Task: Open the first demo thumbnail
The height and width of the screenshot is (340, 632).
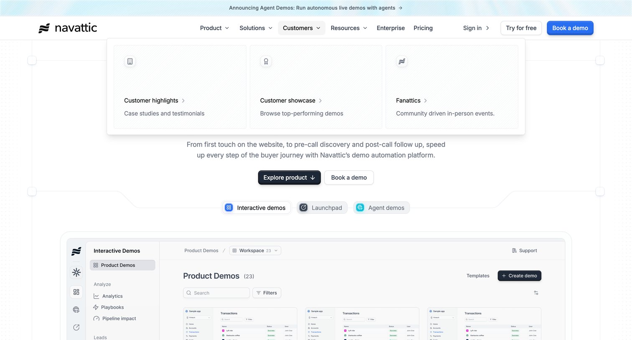Action: point(240,324)
